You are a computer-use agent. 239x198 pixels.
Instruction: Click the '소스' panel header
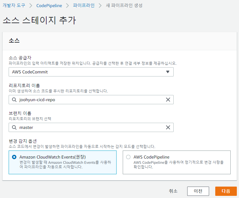(x=14, y=40)
